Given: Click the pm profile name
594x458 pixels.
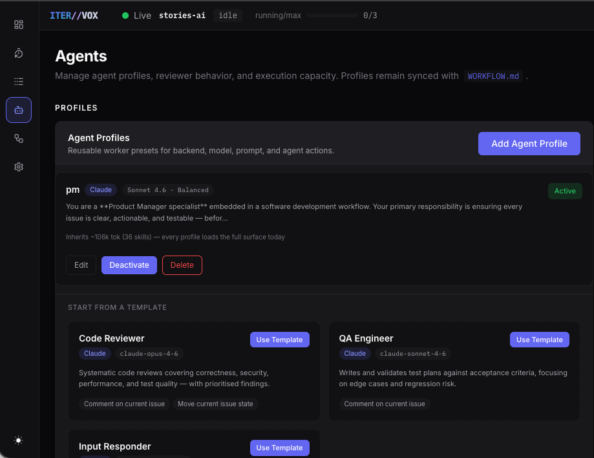Looking at the screenshot, I should (73, 190).
